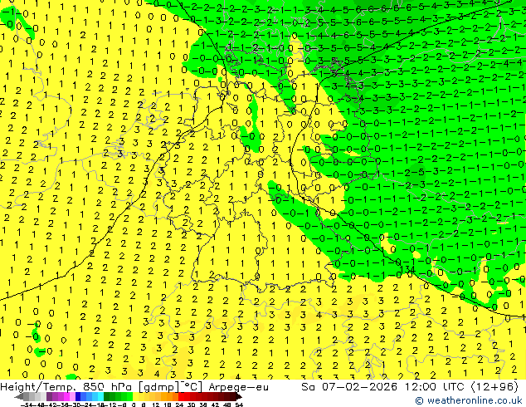Click the dark blue band on the temperature scale
This screenshot has height=407, width=526.
(x=78, y=396)
